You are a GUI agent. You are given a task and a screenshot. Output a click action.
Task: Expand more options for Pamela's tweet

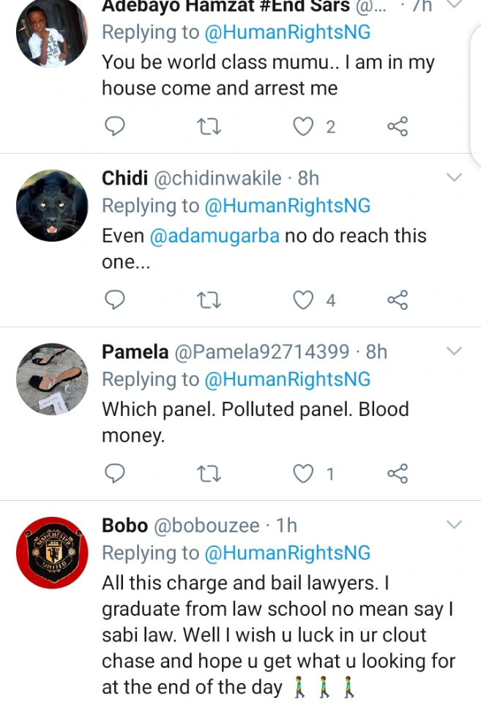[x=454, y=351]
